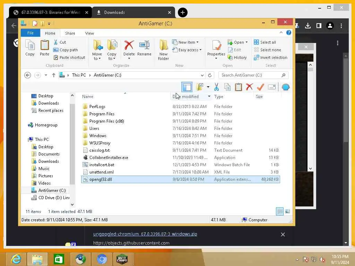Switch to the View ribbon tab
This screenshot has width=355, height=266.
tap(89, 33)
